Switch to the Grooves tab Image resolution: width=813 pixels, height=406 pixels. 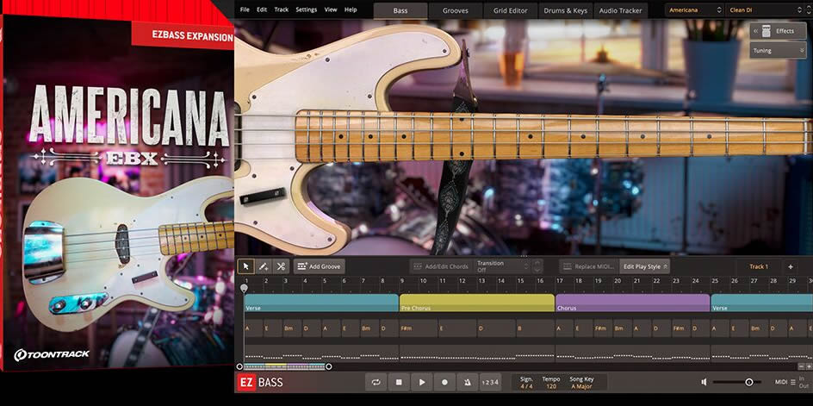[x=456, y=10]
